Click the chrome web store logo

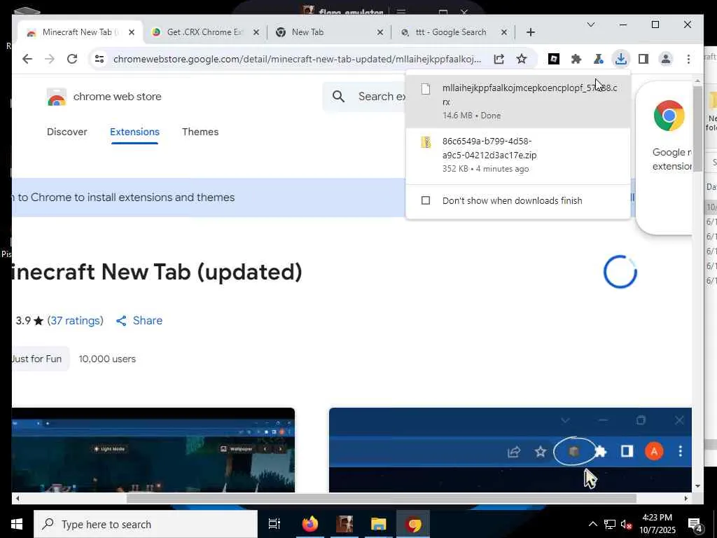click(57, 97)
